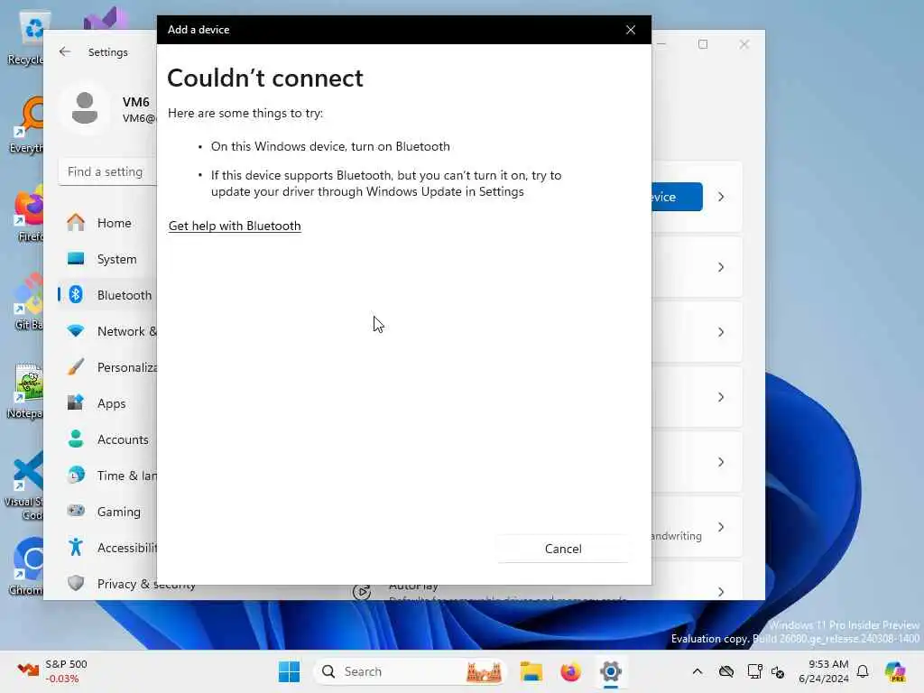
Task: Click the display network tray icon
Action: 754,671
